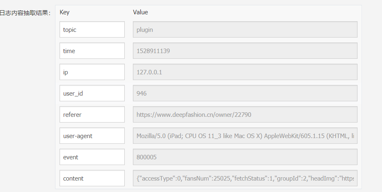Select the referer key field
This screenshot has height=192, width=382.
(x=92, y=114)
